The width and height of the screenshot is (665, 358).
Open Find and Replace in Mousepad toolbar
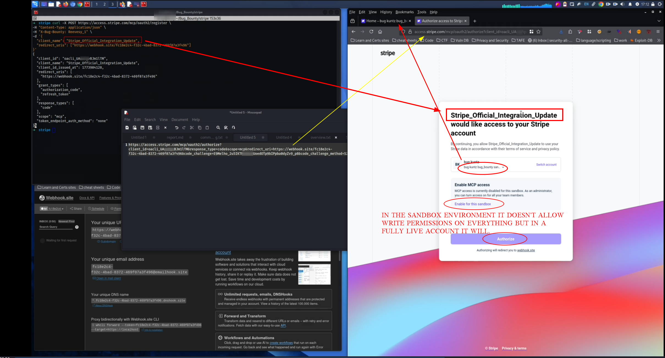(226, 128)
